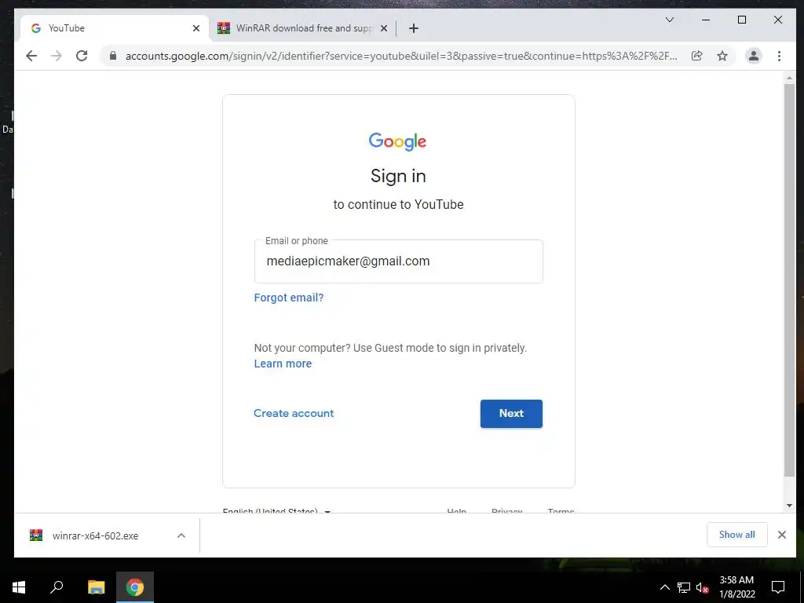Click the Google logo
This screenshot has width=804, height=603.
point(397,141)
